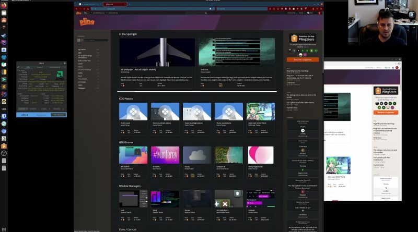Open the red user avatar in background window
This screenshot has width=418, height=232.
[x=397, y=68]
